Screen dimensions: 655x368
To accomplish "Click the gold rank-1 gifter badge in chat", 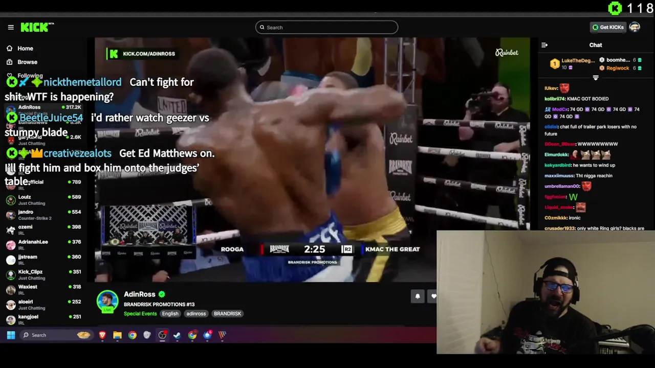I will click(555, 64).
